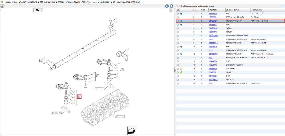Click the blue arrow icon in row 3
Viewport: 285px width, 136px height.
[181, 21]
